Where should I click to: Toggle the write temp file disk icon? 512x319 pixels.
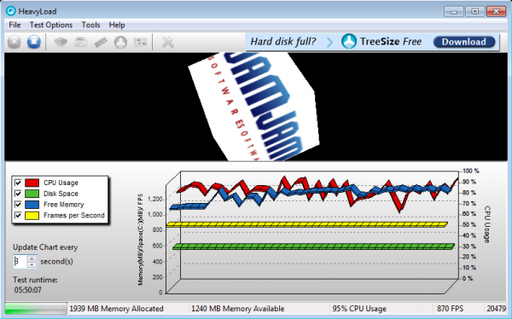coord(81,42)
